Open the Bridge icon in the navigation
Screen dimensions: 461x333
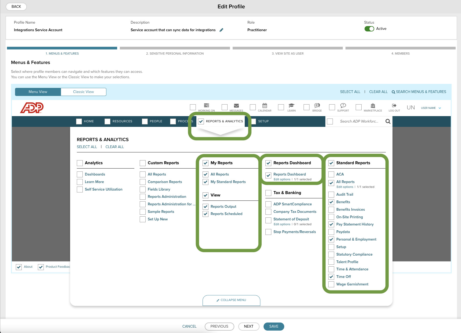pyautogui.click(x=317, y=106)
